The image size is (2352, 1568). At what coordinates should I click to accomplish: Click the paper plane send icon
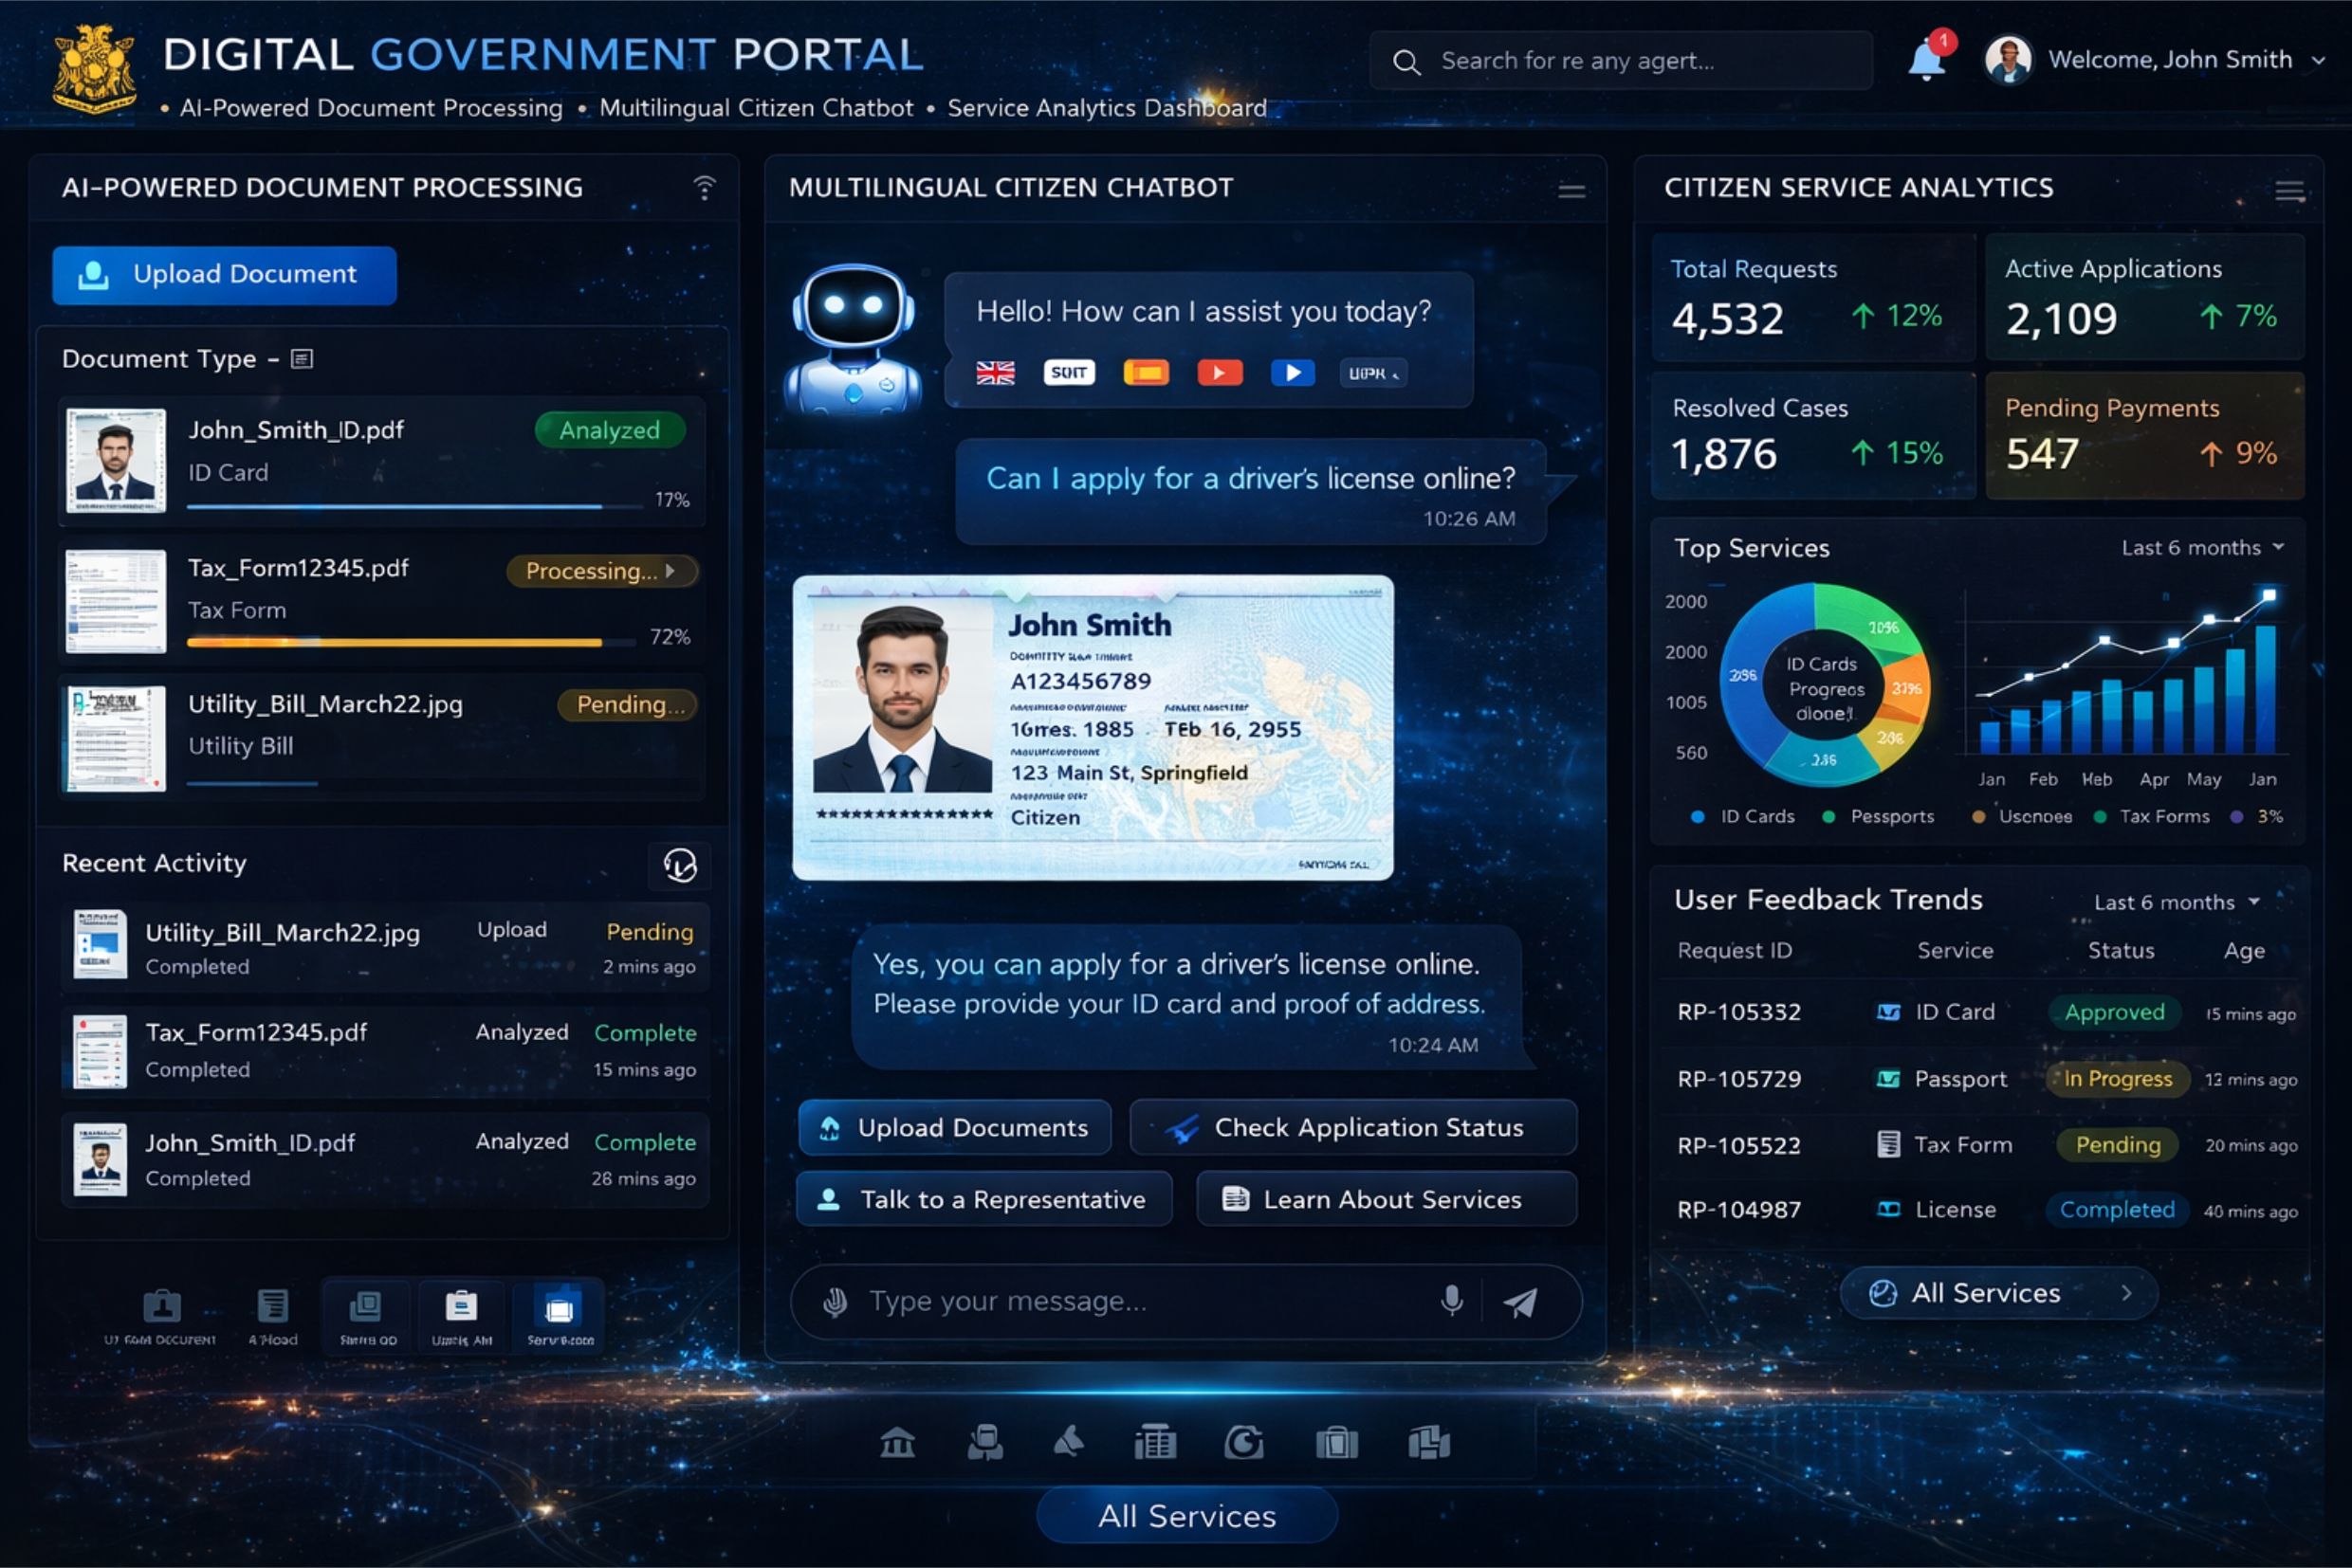point(1520,1301)
